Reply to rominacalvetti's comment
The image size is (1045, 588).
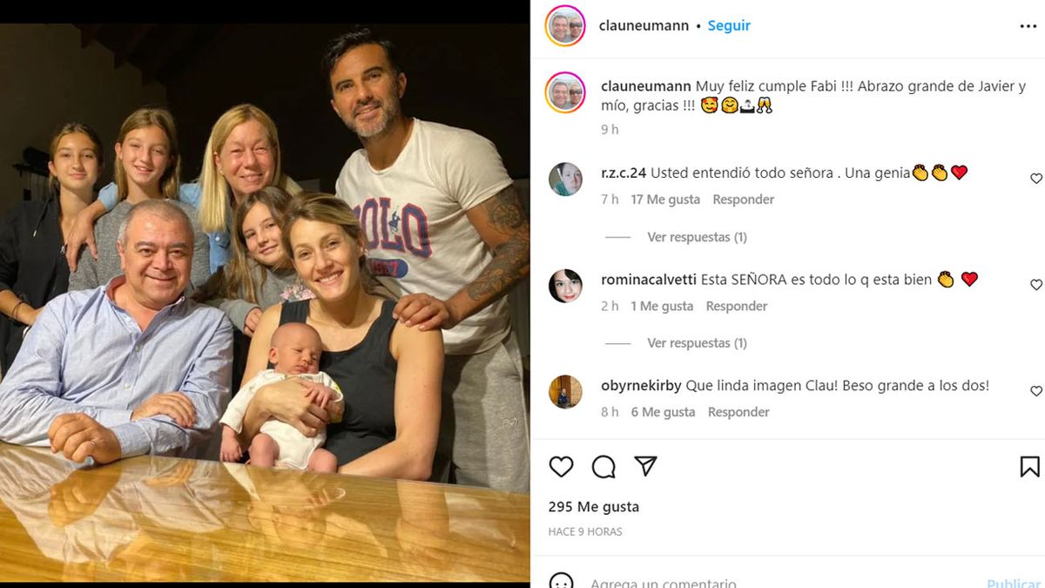[x=737, y=306]
